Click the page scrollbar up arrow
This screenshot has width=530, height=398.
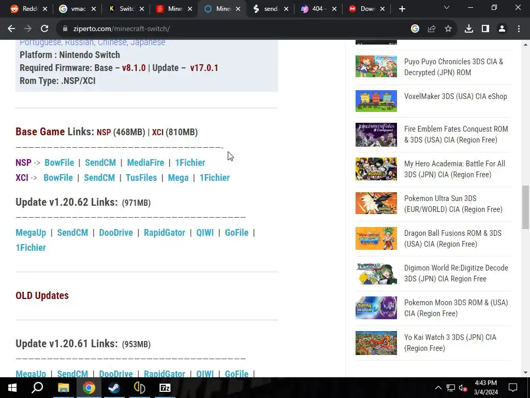coord(526,45)
